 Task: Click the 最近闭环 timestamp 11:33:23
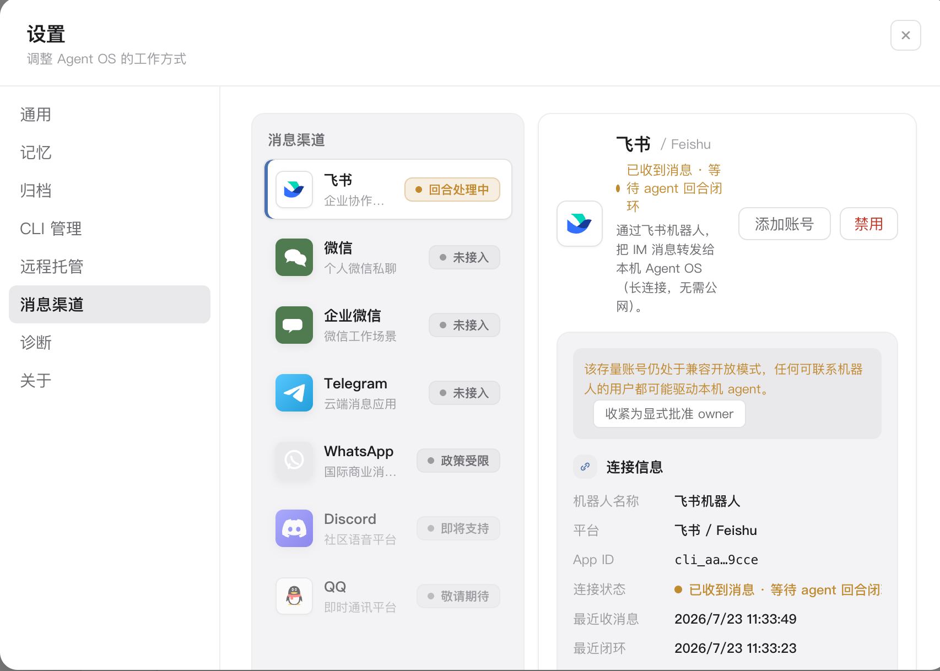(x=736, y=648)
